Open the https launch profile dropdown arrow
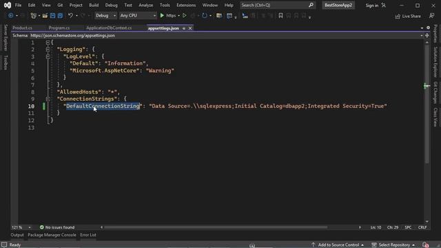441x248 pixels. coord(178,16)
